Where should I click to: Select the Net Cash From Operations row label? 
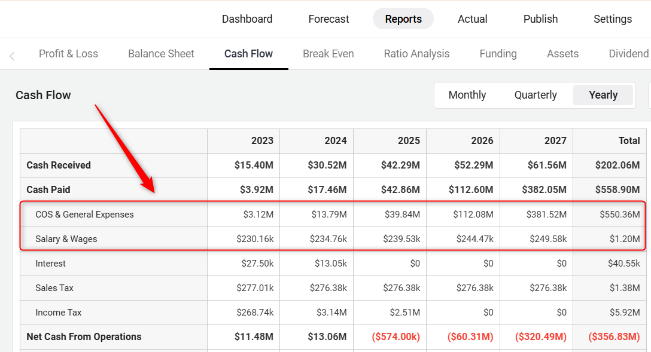[x=84, y=336]
